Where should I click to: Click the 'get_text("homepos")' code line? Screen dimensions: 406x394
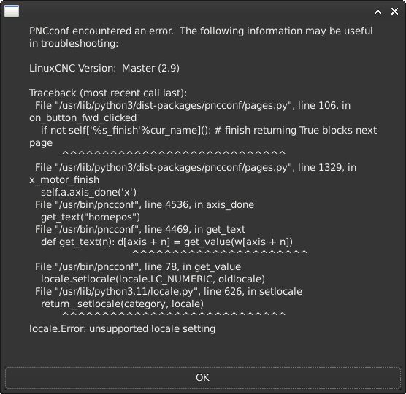click(x=91, y=217)
